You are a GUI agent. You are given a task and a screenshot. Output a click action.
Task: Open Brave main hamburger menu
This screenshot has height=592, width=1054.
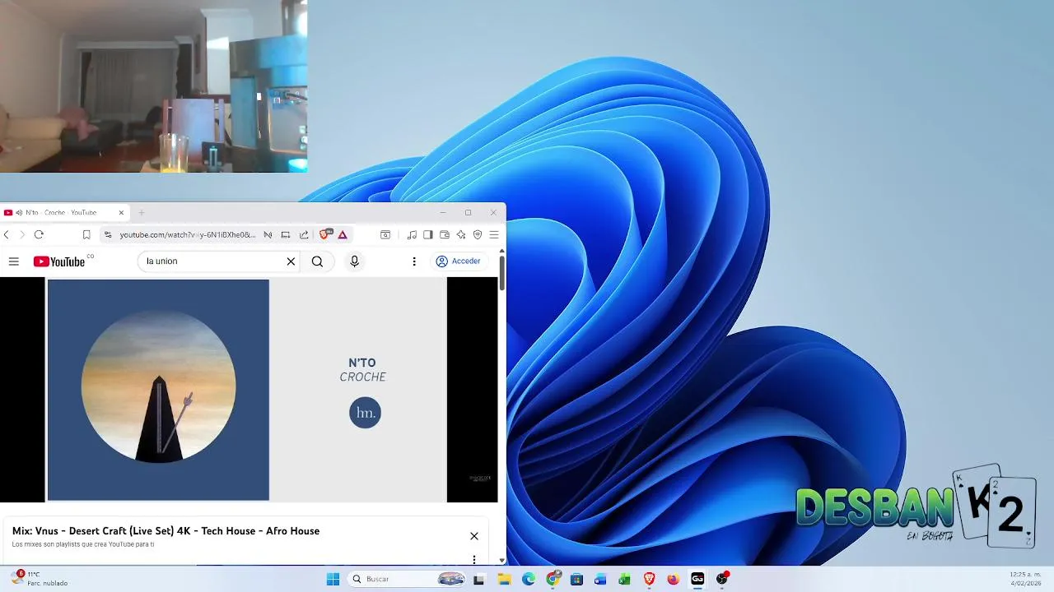(x=494, y=234)
